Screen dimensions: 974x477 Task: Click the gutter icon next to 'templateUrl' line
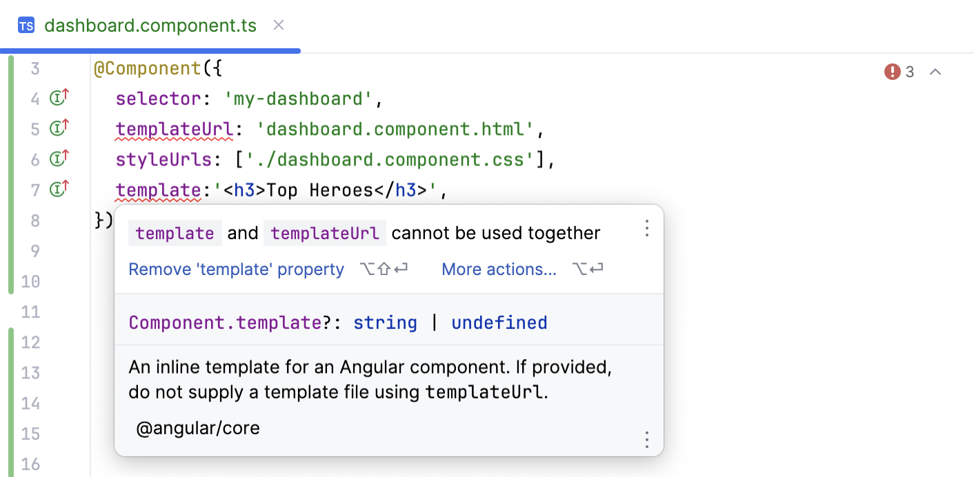(59, 128)
